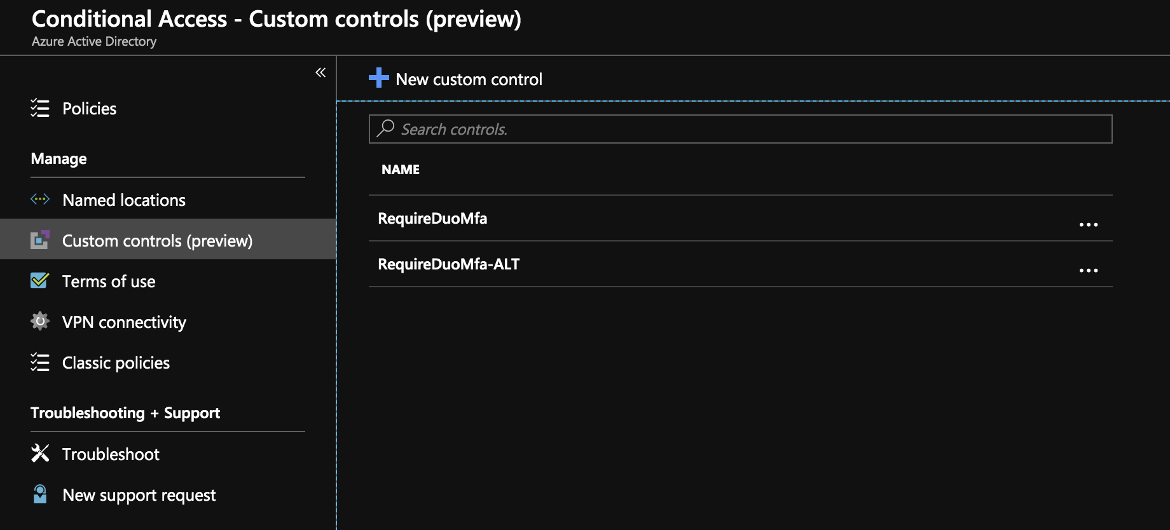The width and height of the screenshot is (1170, 530).
Task: Click the NAME column header
Action: coord(401,169)
